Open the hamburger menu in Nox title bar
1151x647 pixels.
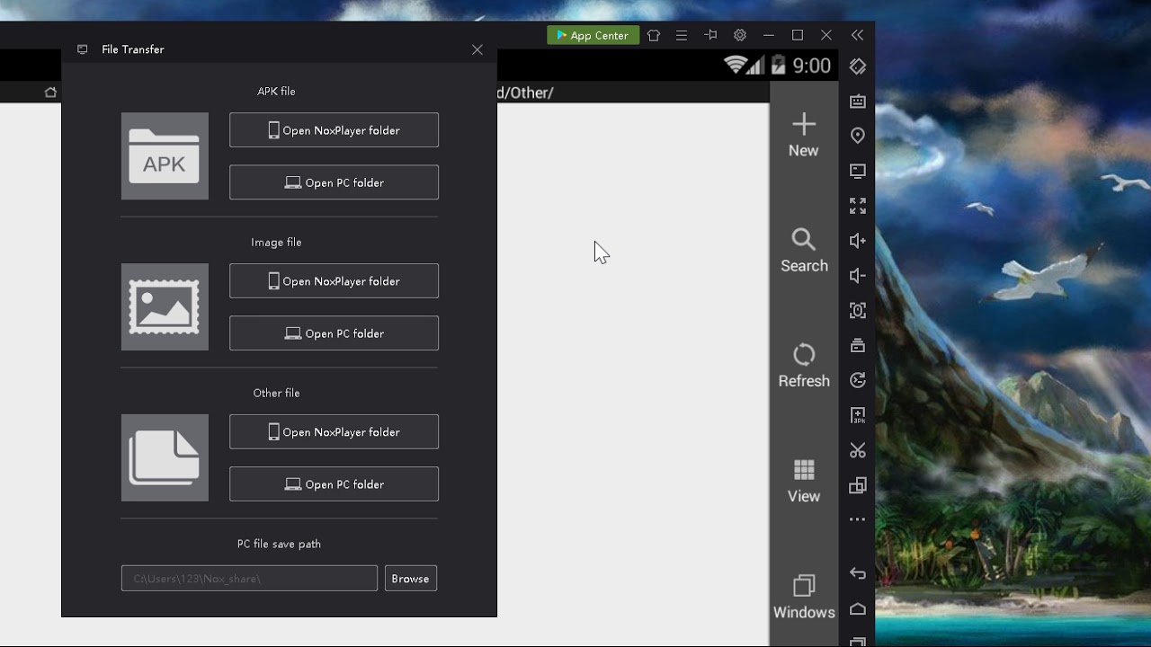click(x=682, y=35)
